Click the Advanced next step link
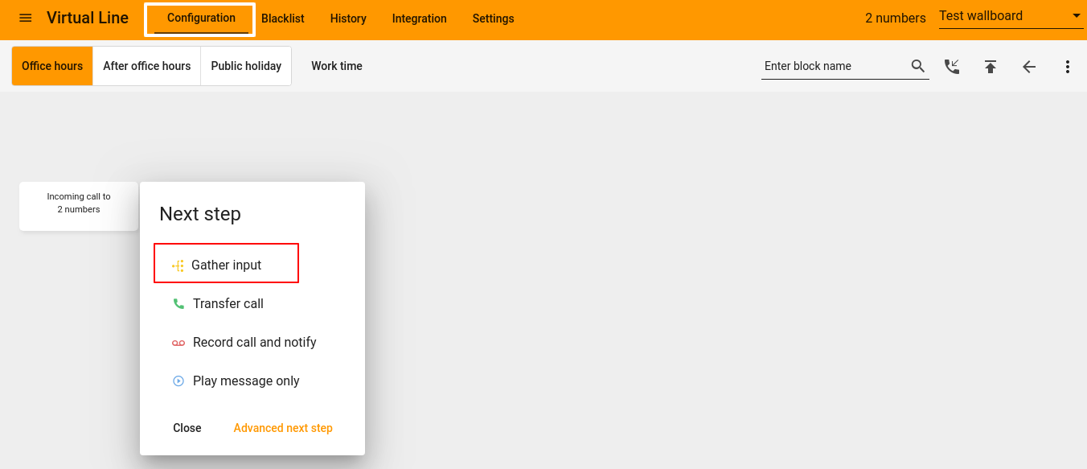The image size is (1087, 469). click(x=283, y=428)
